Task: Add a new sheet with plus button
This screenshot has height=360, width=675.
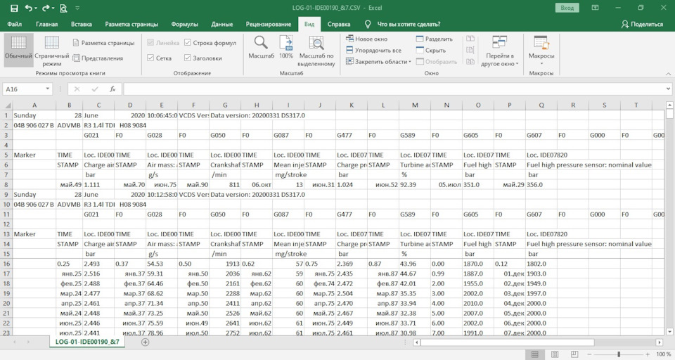Action: point(146,342)
